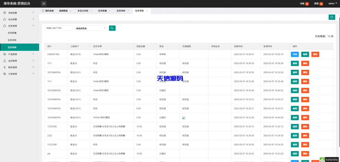Click the blue 审核 button in first row
This screenshot has height=162, width=340.
tap(295, 54)
